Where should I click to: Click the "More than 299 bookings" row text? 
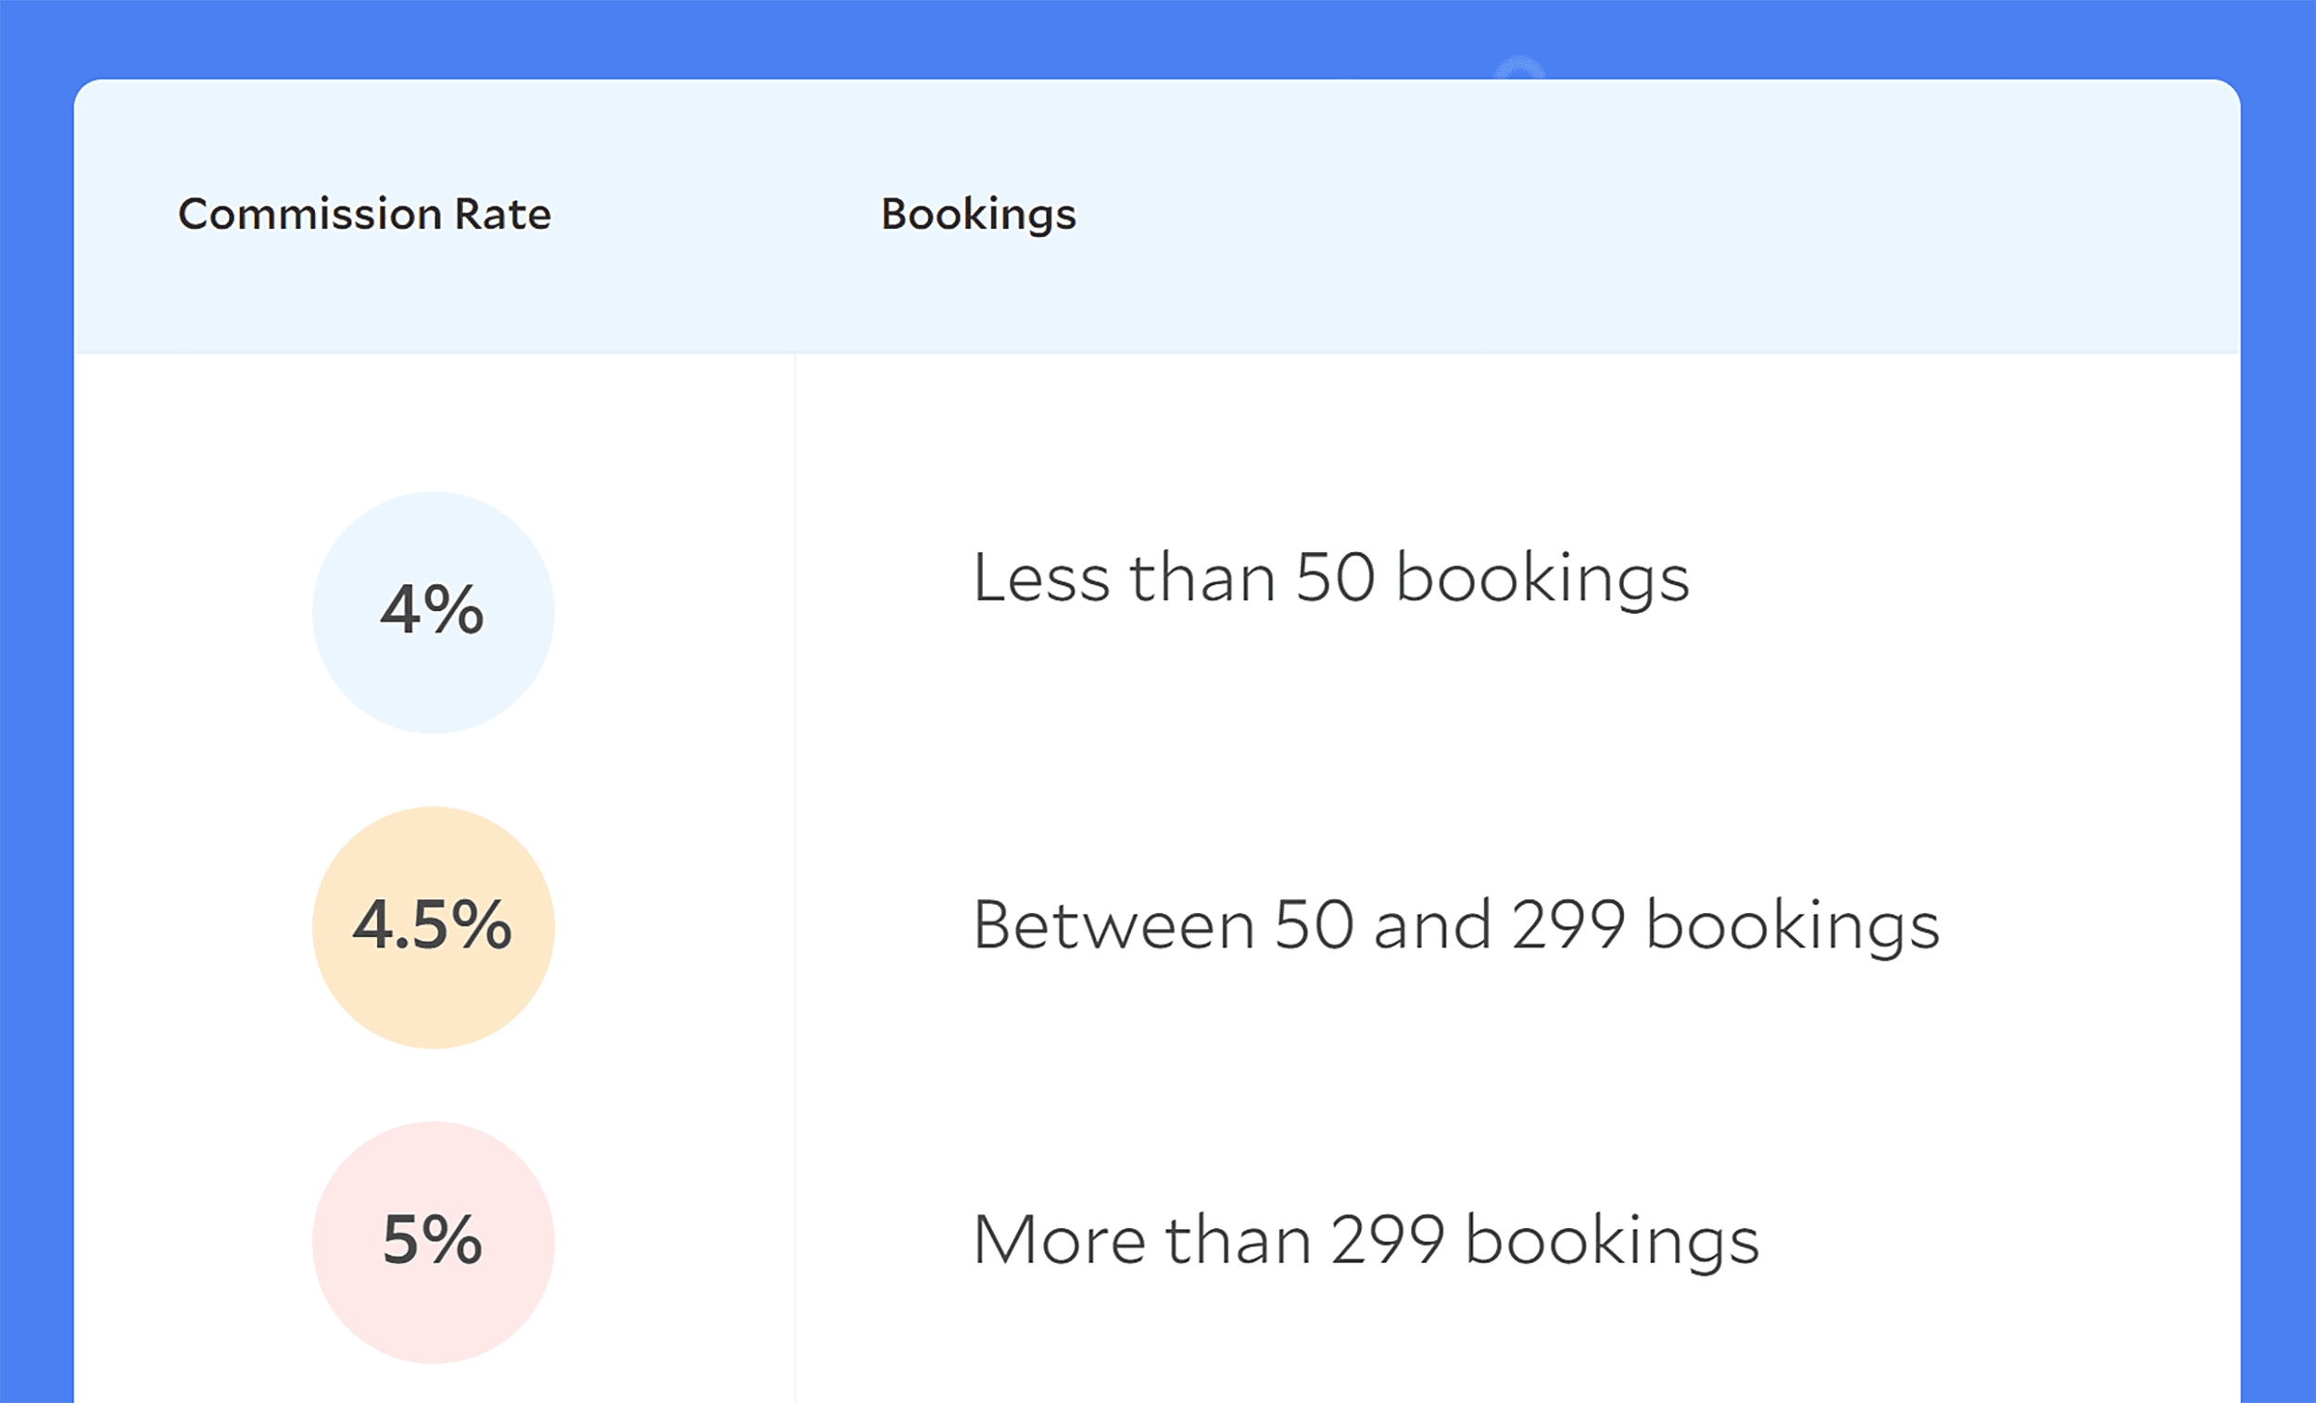[1365, 1239]
